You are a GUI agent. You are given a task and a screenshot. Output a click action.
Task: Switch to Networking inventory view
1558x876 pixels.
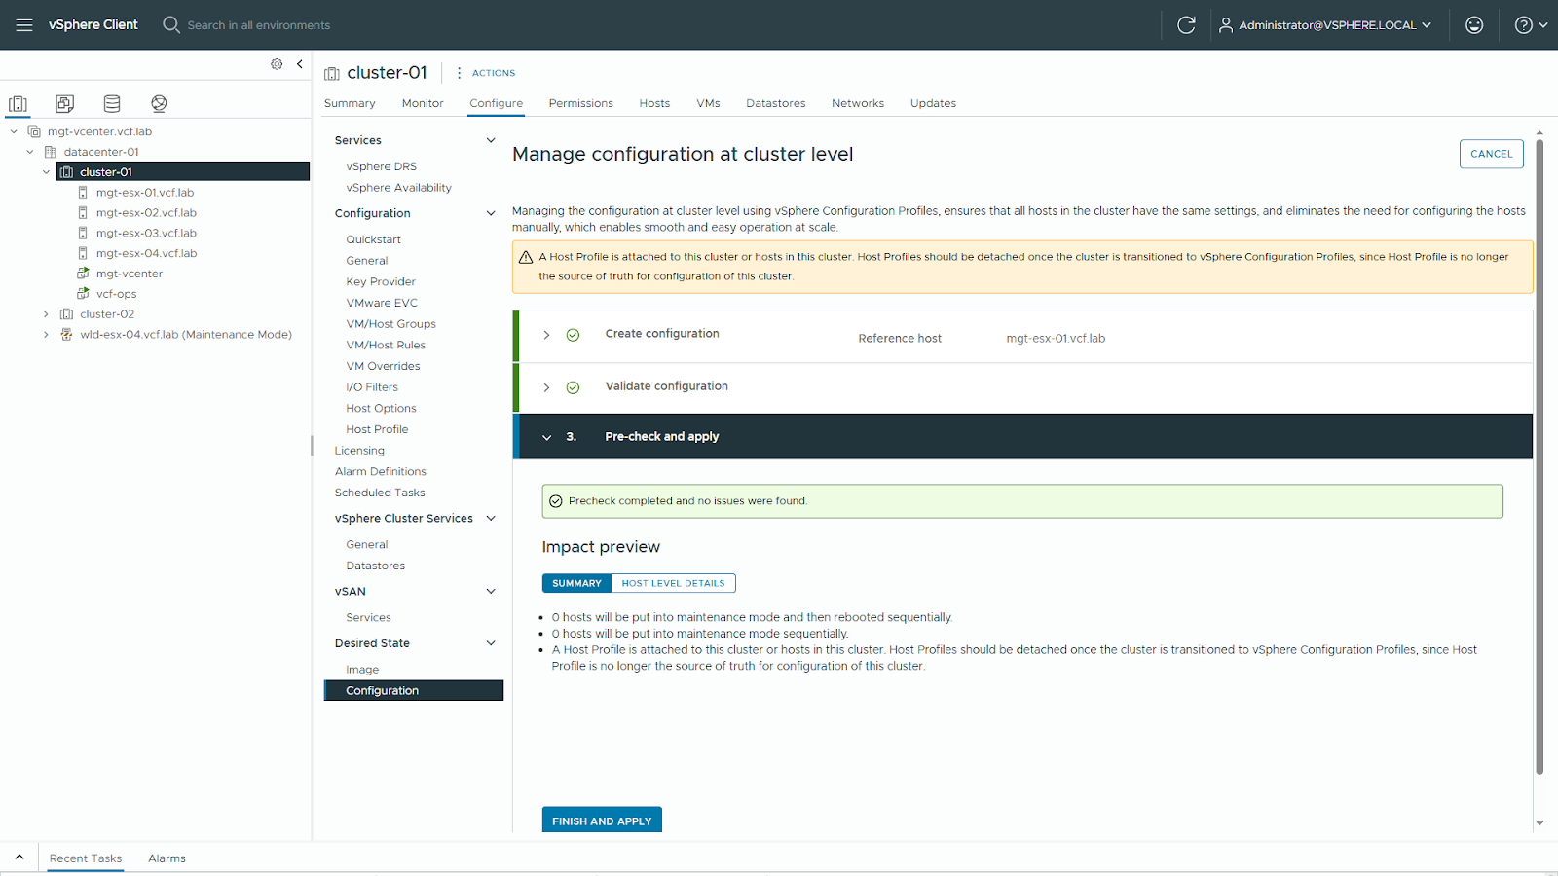pos(159,104)
